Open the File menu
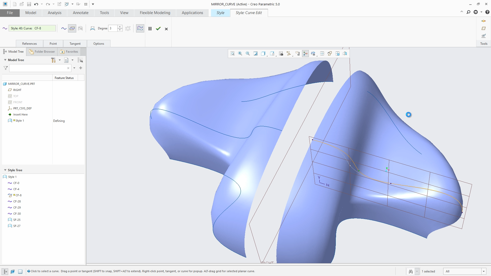This screenshot has height=276, width=491. pyautogui.click(x=10, y=13)
